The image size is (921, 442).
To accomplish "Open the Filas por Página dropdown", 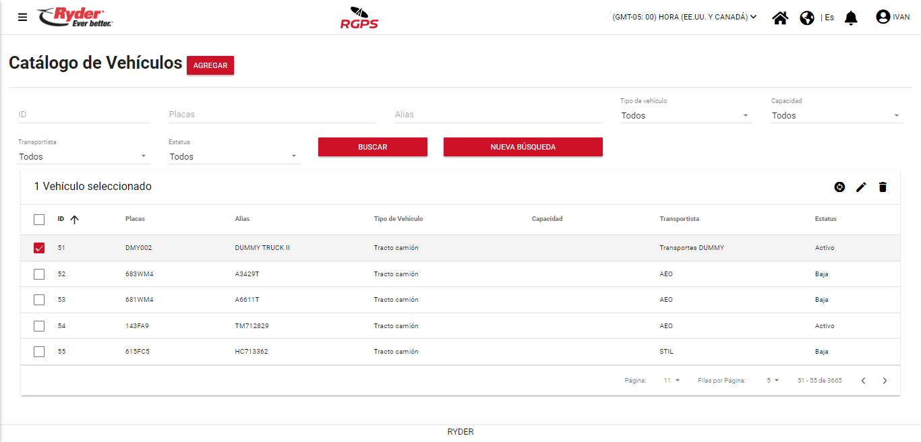I will 772,381.
